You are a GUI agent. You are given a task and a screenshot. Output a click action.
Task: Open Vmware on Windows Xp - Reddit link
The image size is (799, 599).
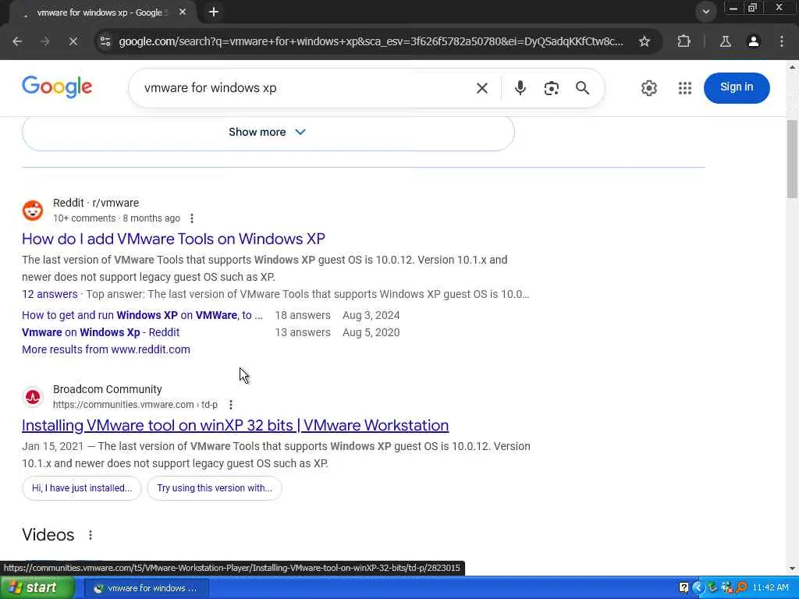click(x=101, y=332)
